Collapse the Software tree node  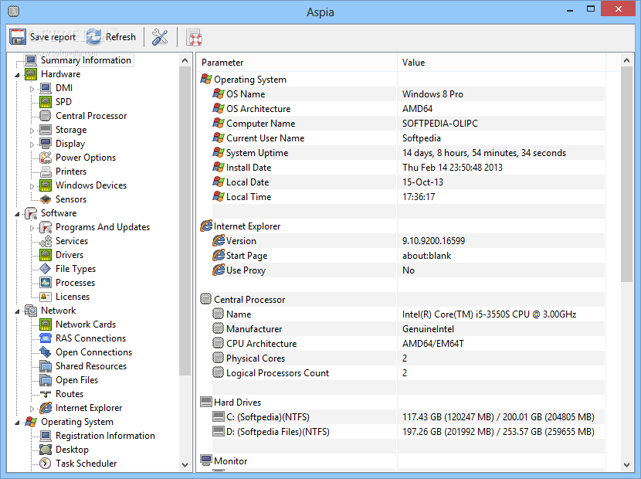(17, 214)
